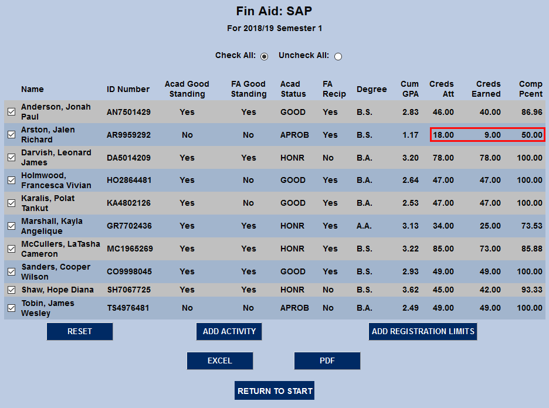Viewport: 549px width, 408px height.
Task: Uncheck the row for Shaw, Hope Diana
Action: coord(11,290)
